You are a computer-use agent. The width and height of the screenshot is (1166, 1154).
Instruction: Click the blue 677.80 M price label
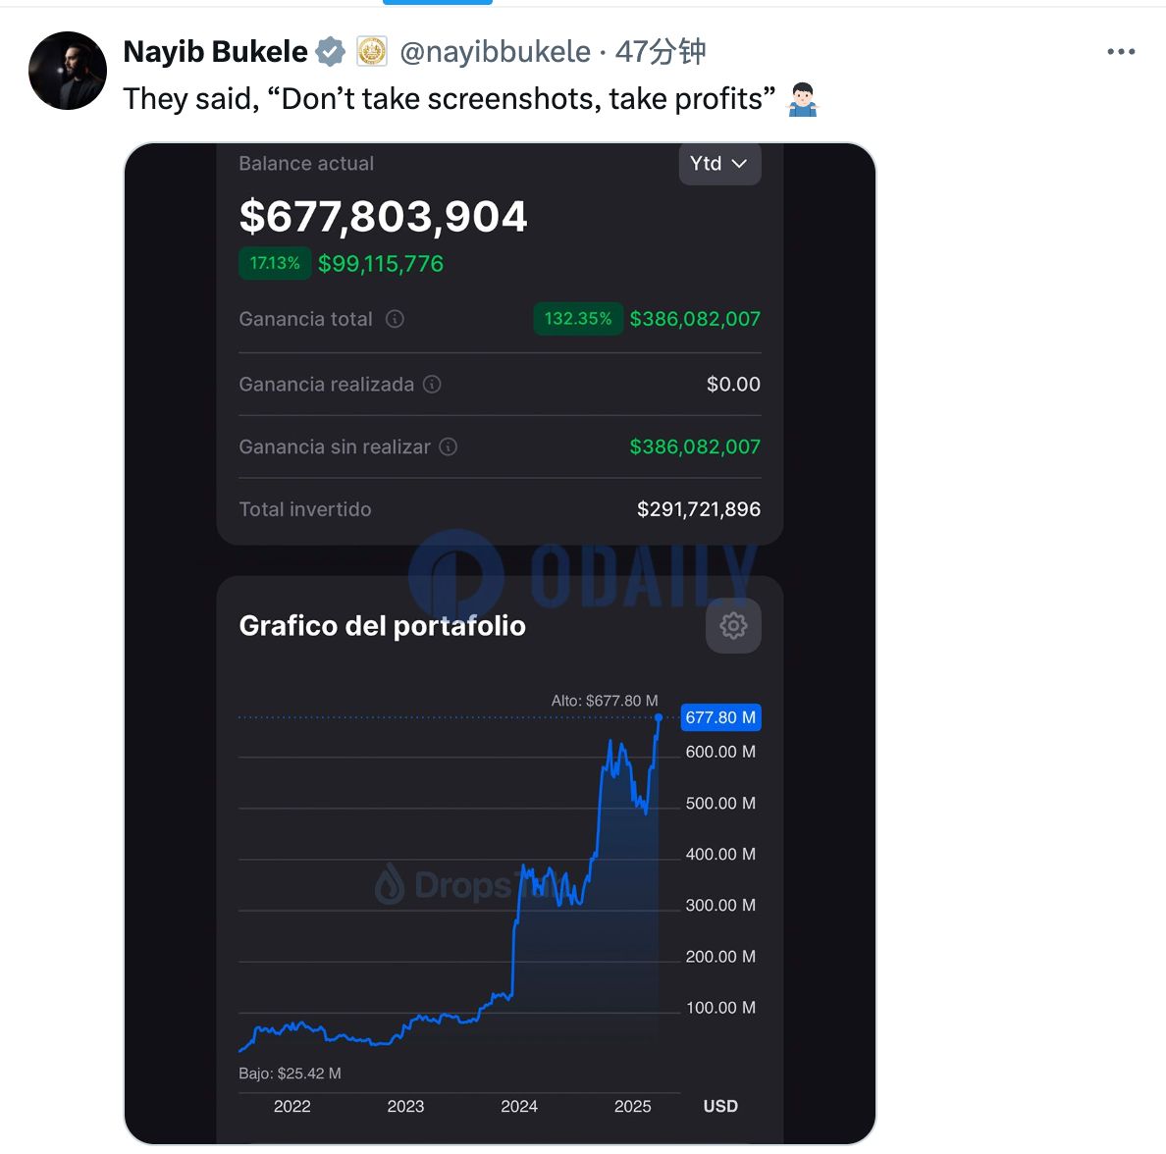(x=720, y=717)
